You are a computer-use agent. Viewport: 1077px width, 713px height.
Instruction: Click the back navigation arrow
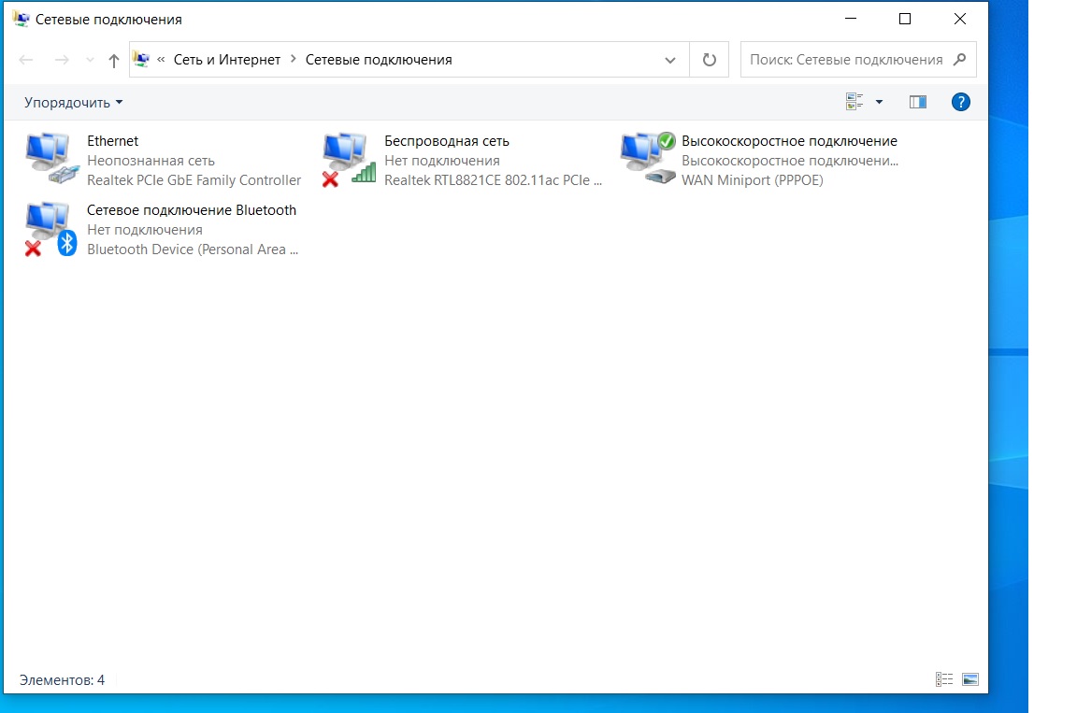(x=26, y=60)
